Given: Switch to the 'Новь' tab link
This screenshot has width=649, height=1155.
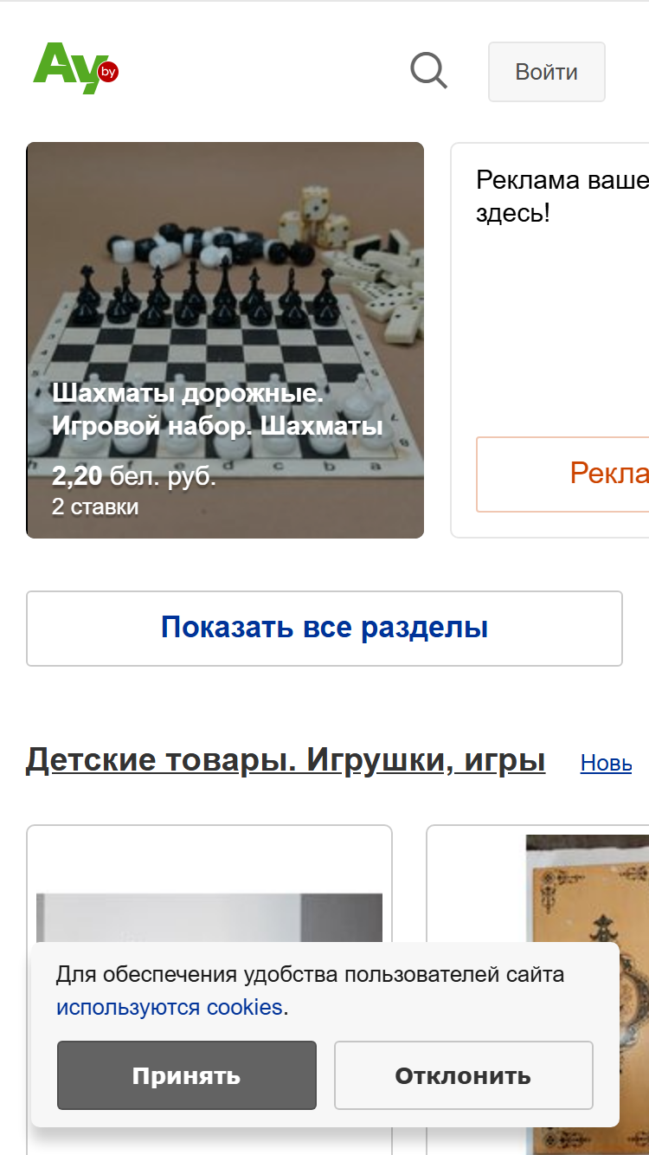Looking at the screenshot, I should pos(606,763).
